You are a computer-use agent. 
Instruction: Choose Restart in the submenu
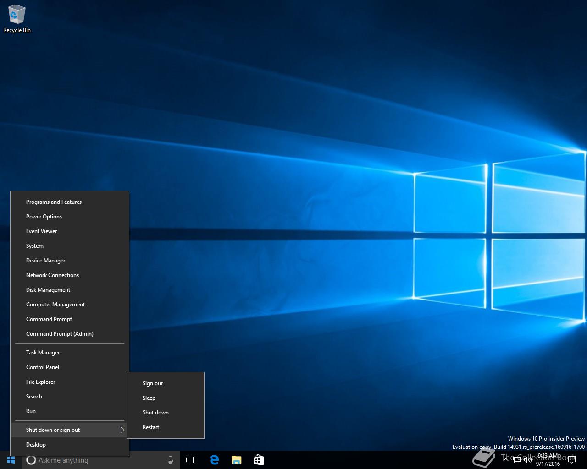tap(166, 427)
